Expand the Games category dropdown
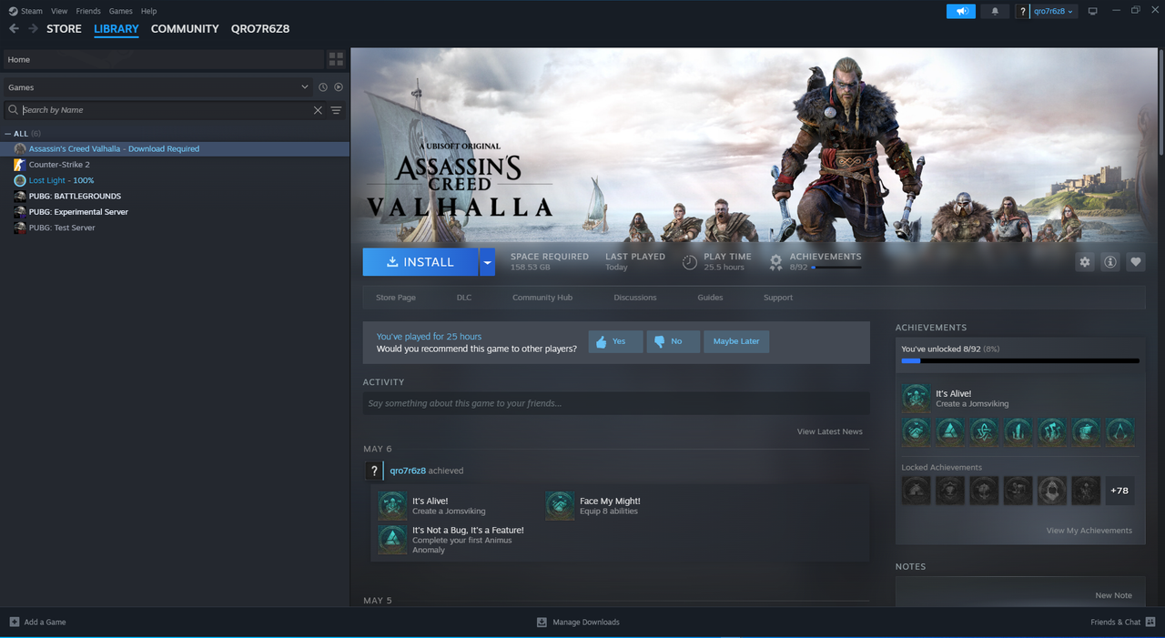The width and height of the screenshot is (1165, 638). click(x=304, y=87)
